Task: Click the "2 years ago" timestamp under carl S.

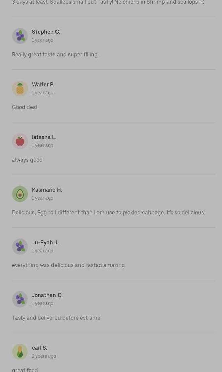Action: point(44,356)
